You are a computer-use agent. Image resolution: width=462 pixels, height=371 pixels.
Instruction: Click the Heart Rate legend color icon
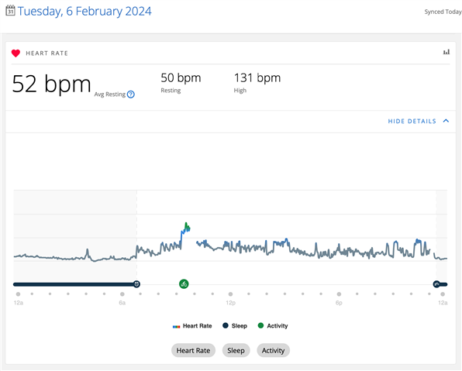(176, 327)
